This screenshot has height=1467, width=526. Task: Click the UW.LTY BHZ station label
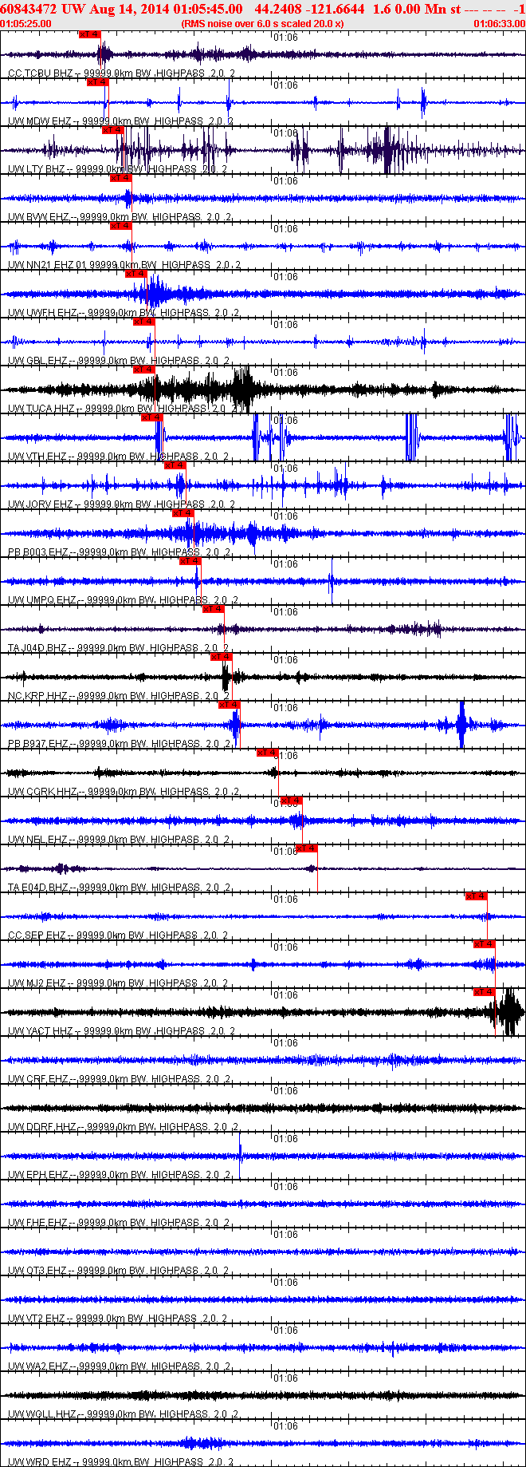pyautogui.click(x=37, y=169)
